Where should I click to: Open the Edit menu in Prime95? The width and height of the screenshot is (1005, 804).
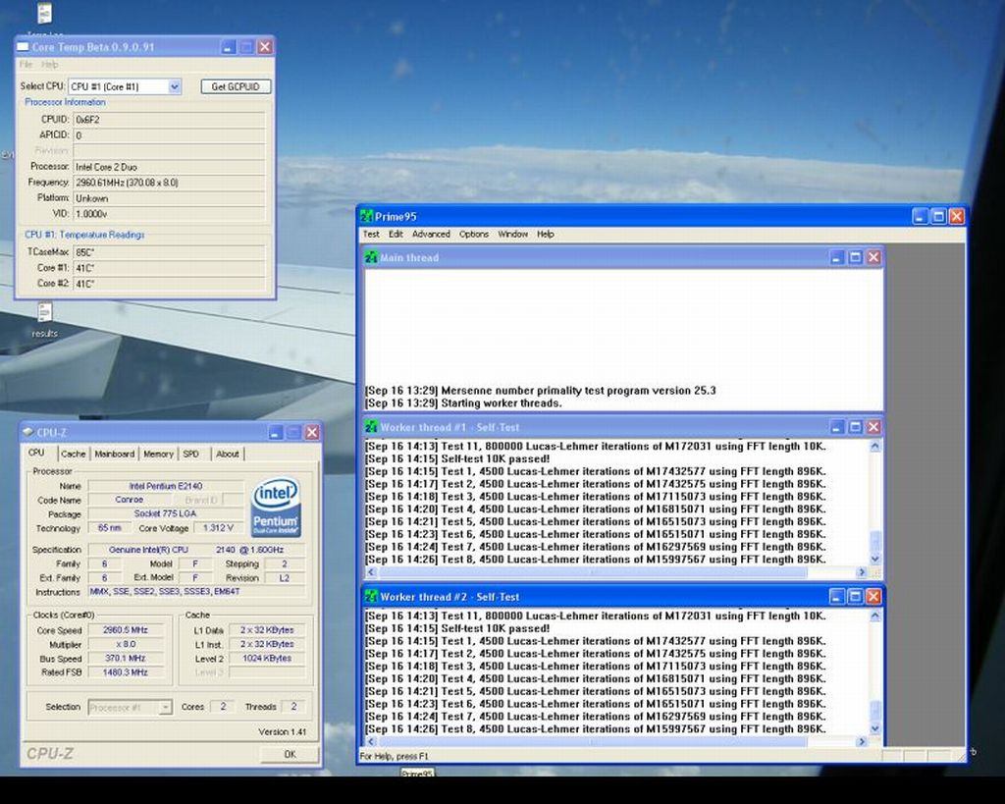396,235
